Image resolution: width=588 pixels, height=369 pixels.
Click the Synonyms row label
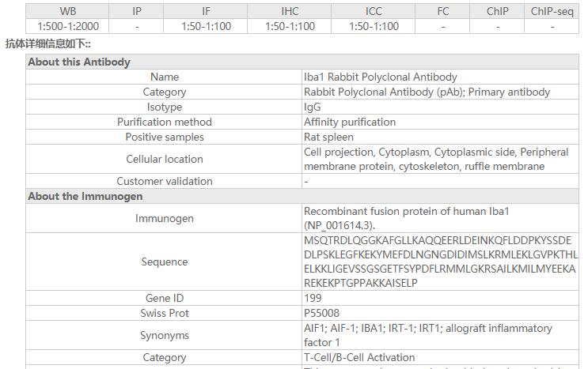[x=165, y=335]
